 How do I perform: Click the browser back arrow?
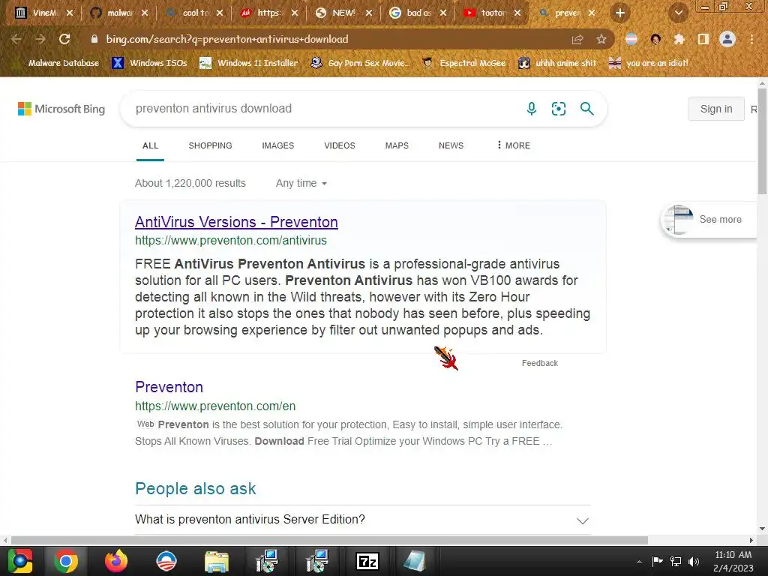click(16, 39)
